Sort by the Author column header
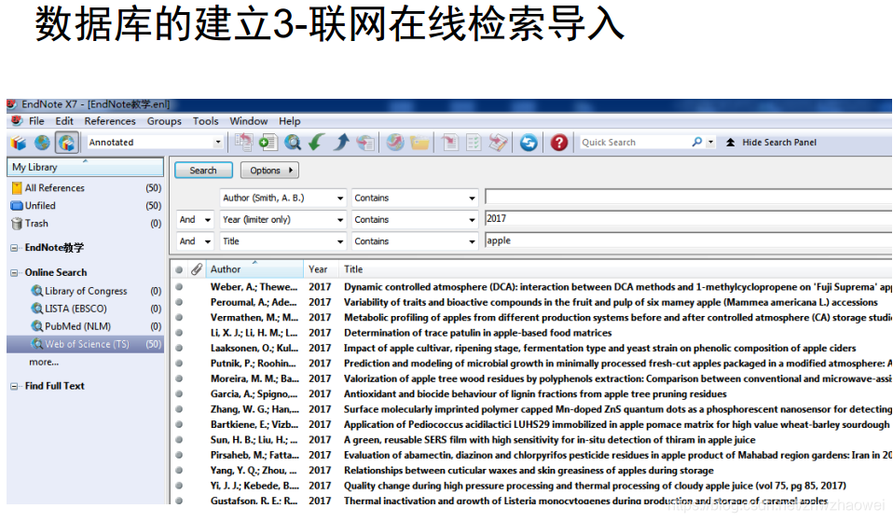 (254, 269)
